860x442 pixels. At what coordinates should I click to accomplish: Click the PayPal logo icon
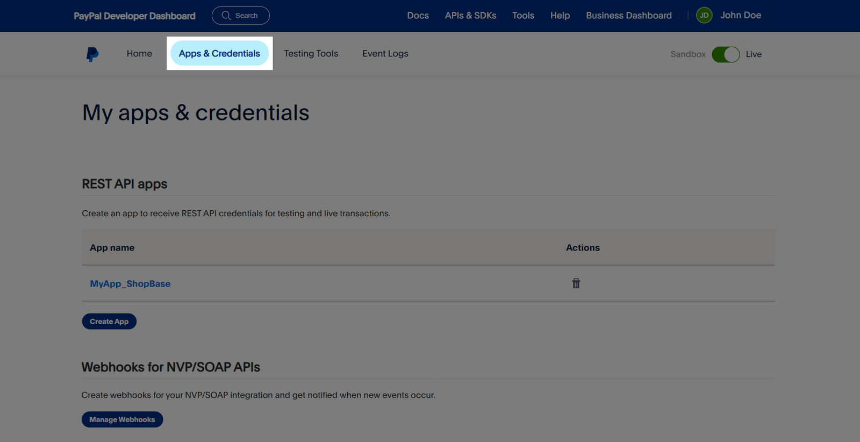[x=92, y=54]
